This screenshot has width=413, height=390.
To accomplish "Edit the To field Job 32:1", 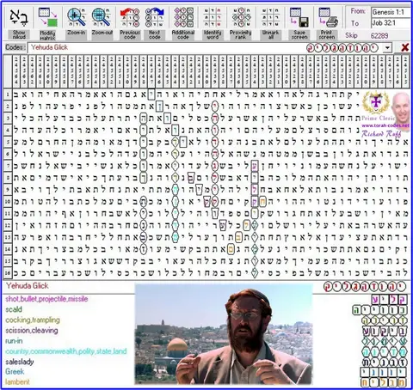I will [391, 23].
